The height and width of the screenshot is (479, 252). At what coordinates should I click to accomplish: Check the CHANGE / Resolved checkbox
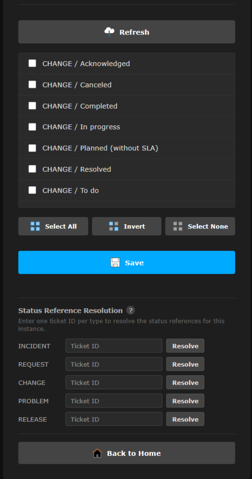[x=32, y=169]
